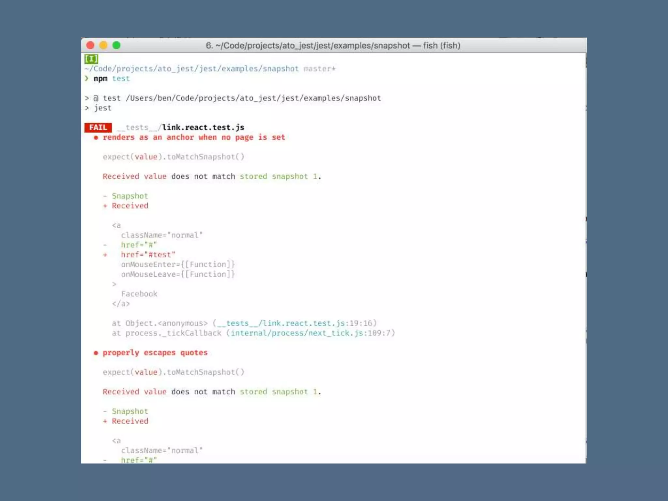Open the link.react.test.js:19:16 stack trace link
This screenshot has width=668, height=501.
point(295,323)
